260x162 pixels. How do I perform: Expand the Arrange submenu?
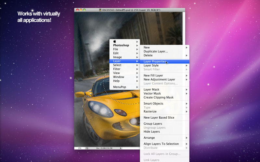click(165, 138)
